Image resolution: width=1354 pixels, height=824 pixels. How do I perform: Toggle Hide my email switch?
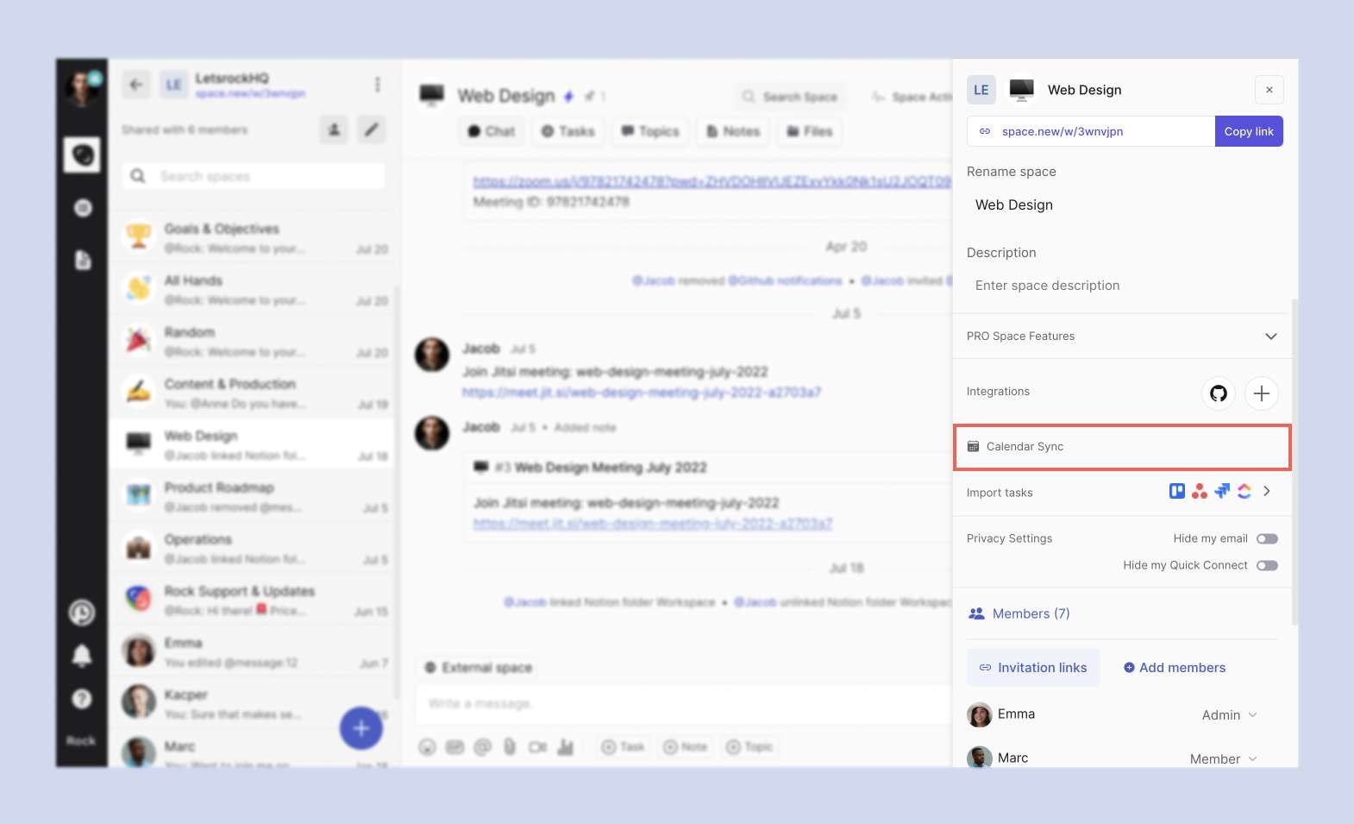point(1267,538)
